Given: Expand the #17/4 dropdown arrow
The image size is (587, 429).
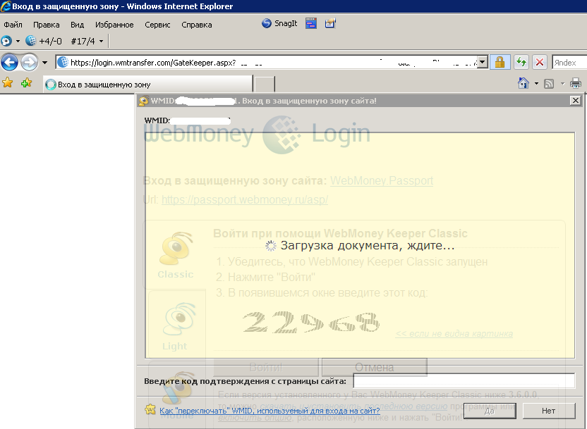Looking at the screenshot, I should [x=101, y=41].
